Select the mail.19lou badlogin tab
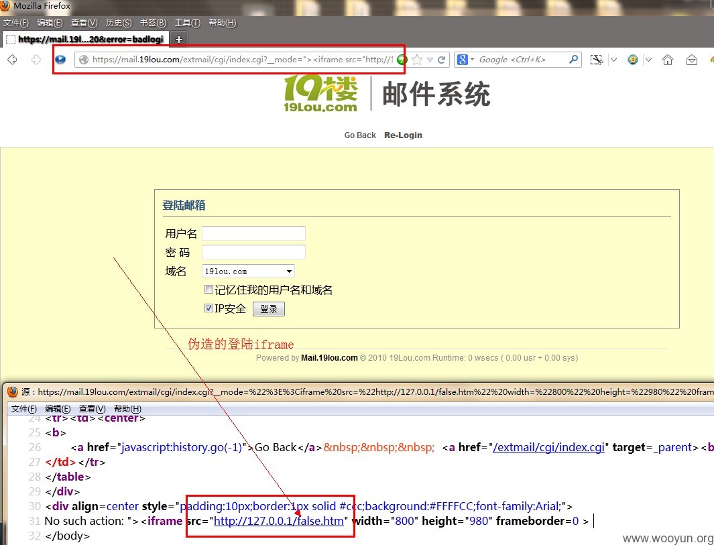This screenshot has width=714, height=545. pyautogui.click(x=86, y=39)
